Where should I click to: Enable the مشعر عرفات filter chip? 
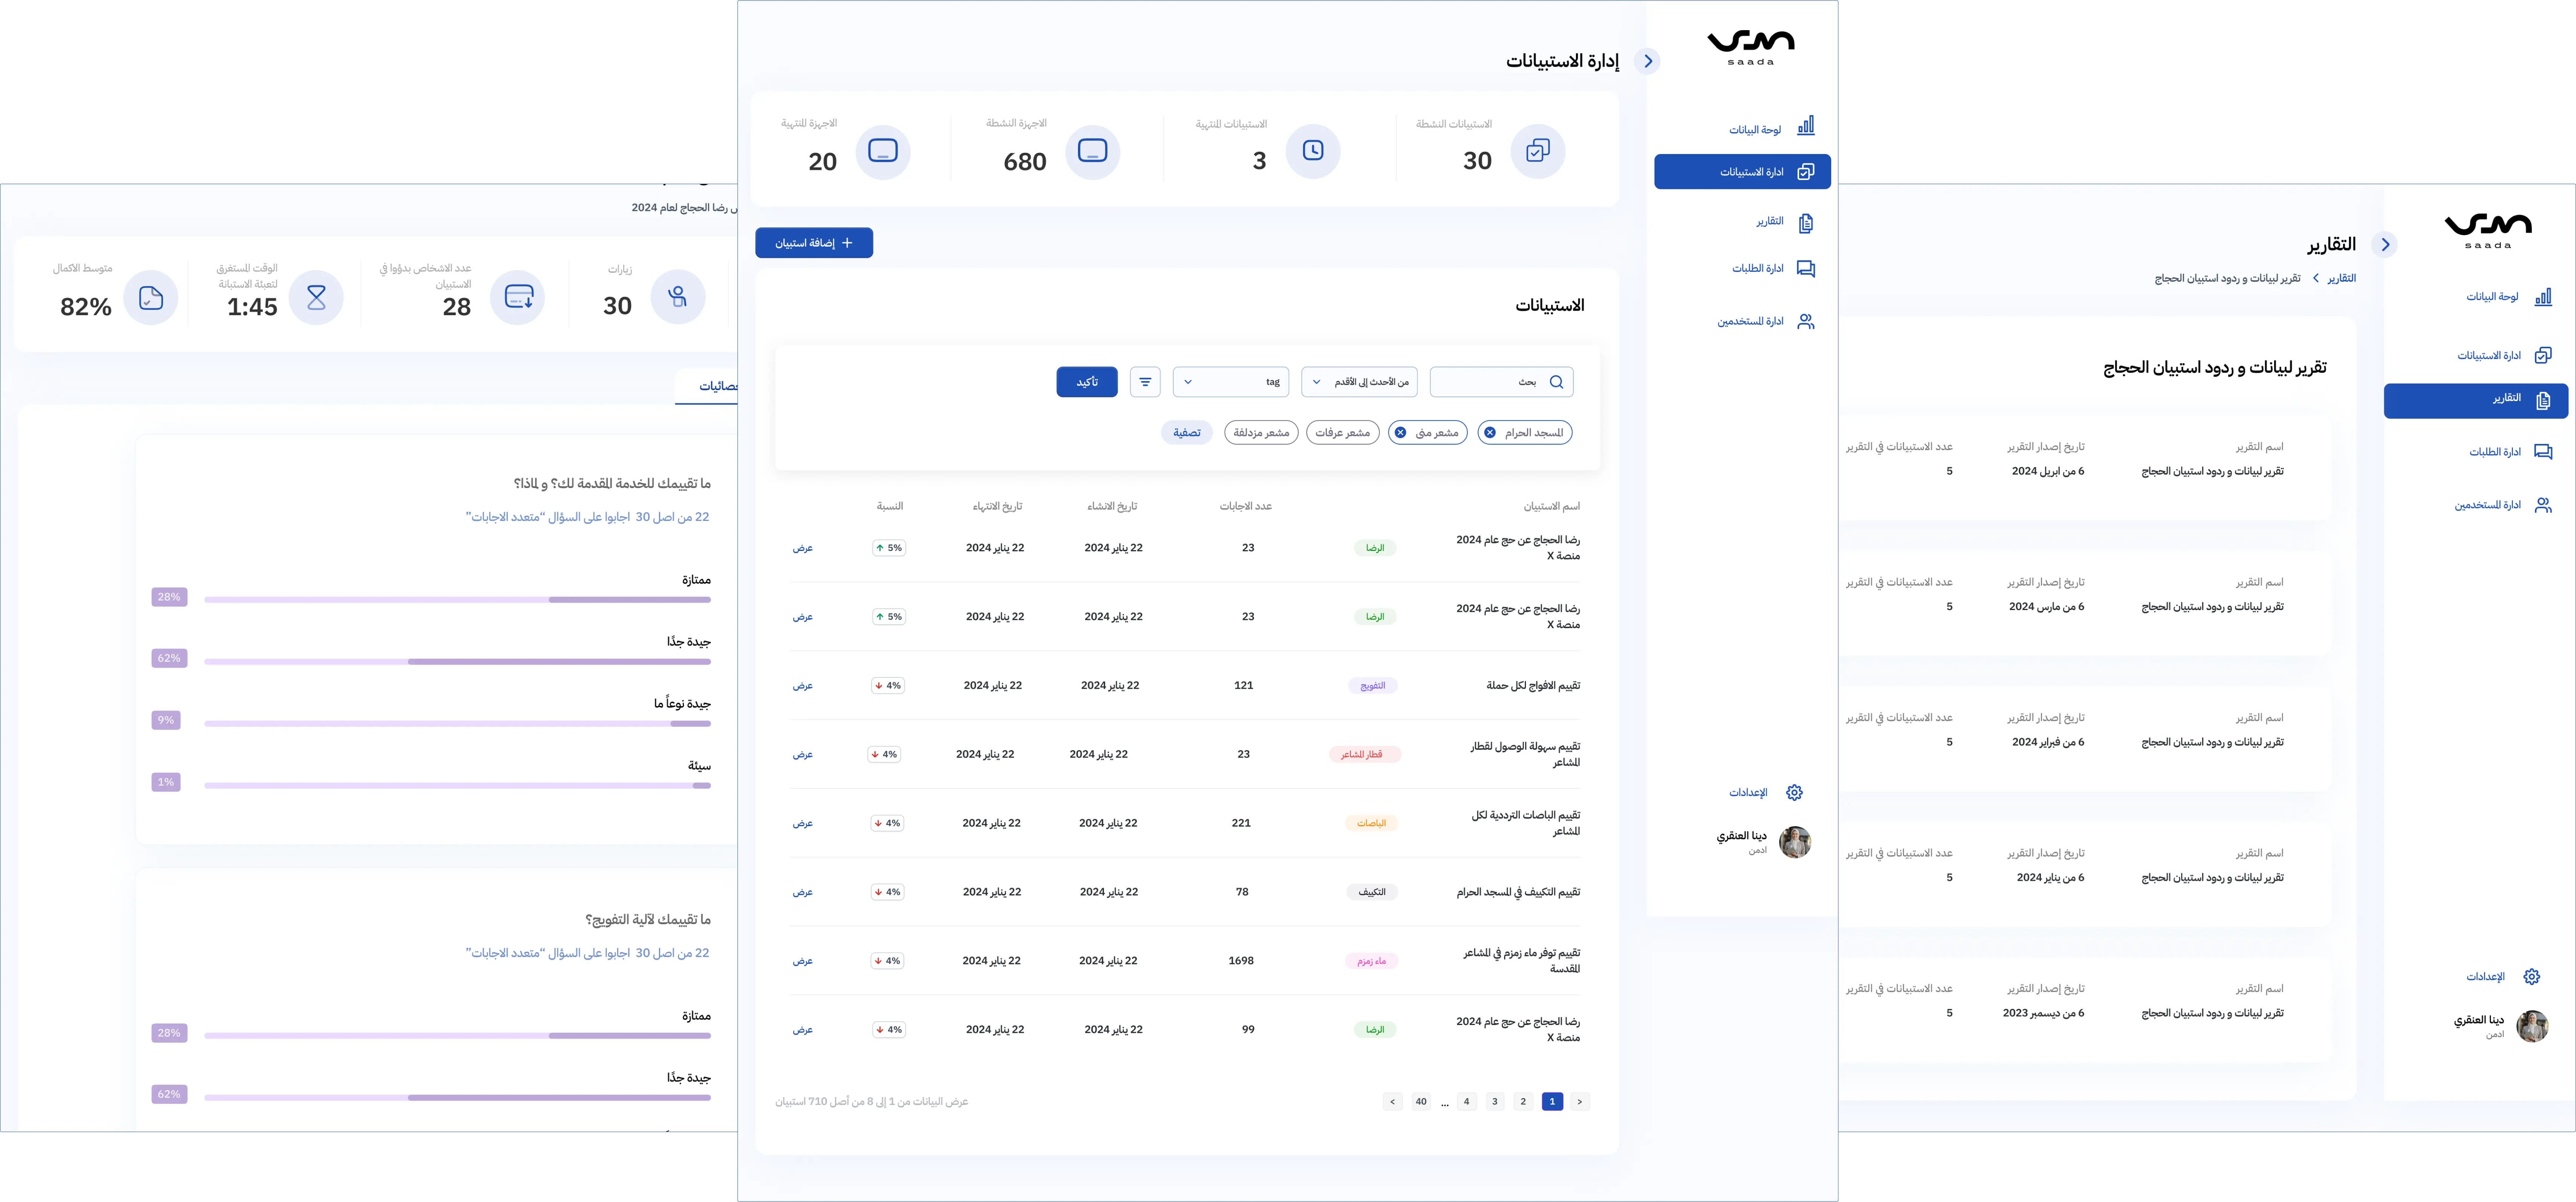pyautogui.click(x=1342, y=433)
